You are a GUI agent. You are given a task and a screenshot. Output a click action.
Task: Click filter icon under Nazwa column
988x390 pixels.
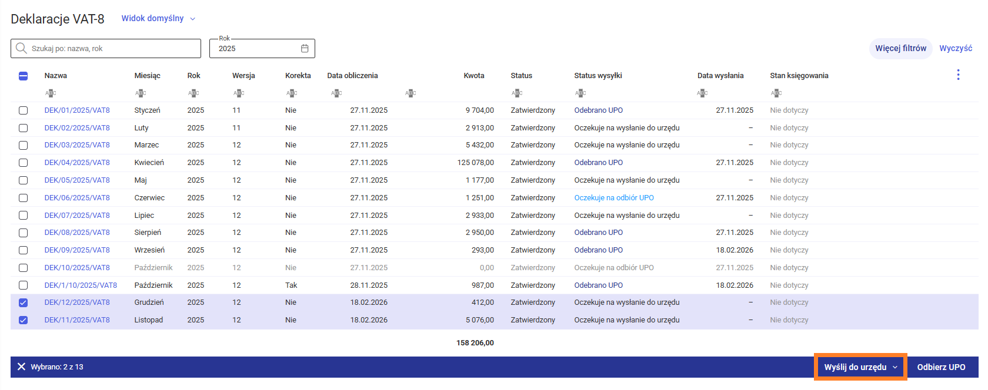tap(51, 93)
